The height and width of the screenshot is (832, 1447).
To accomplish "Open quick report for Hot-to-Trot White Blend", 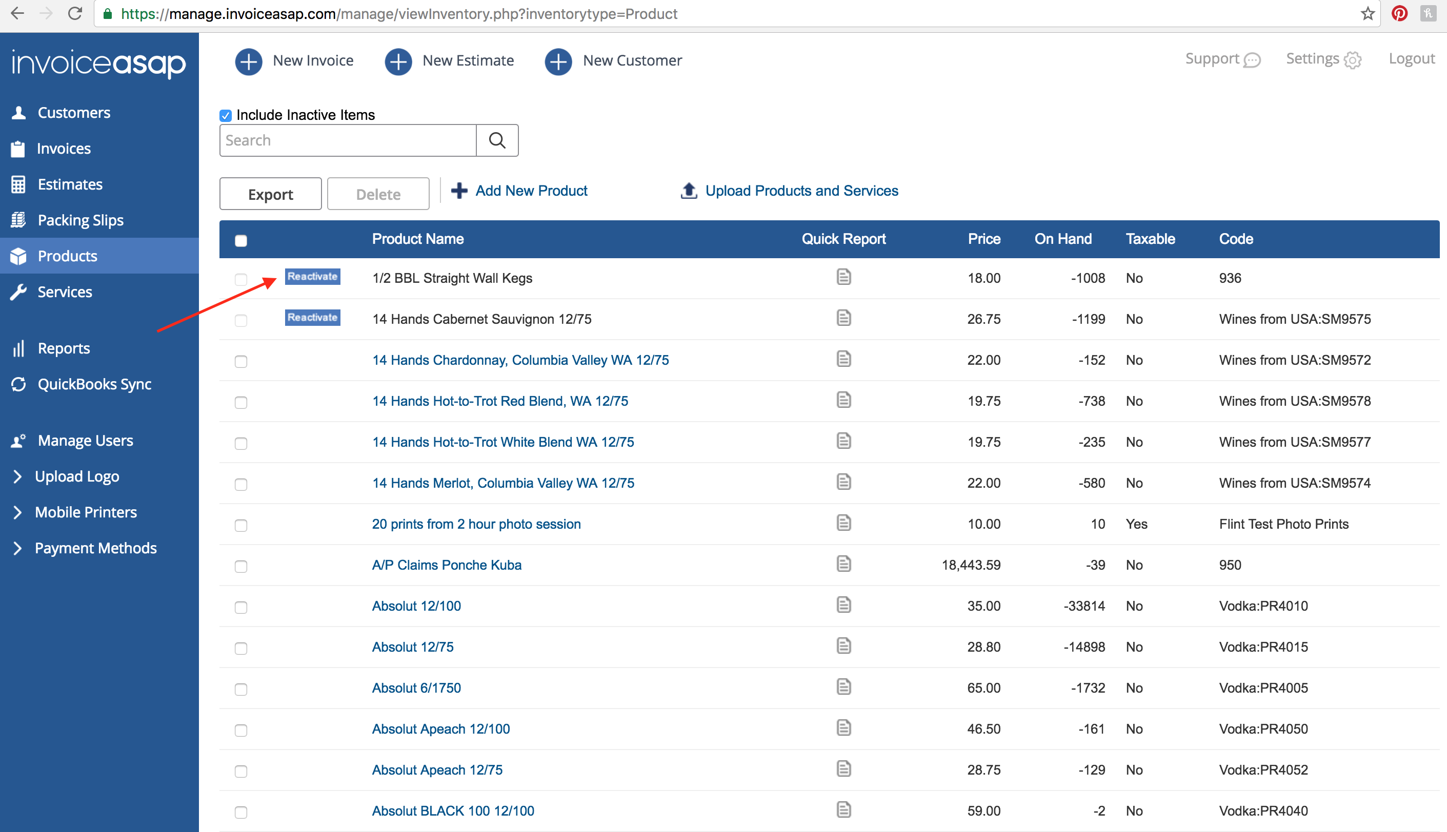I will [843, 441].
